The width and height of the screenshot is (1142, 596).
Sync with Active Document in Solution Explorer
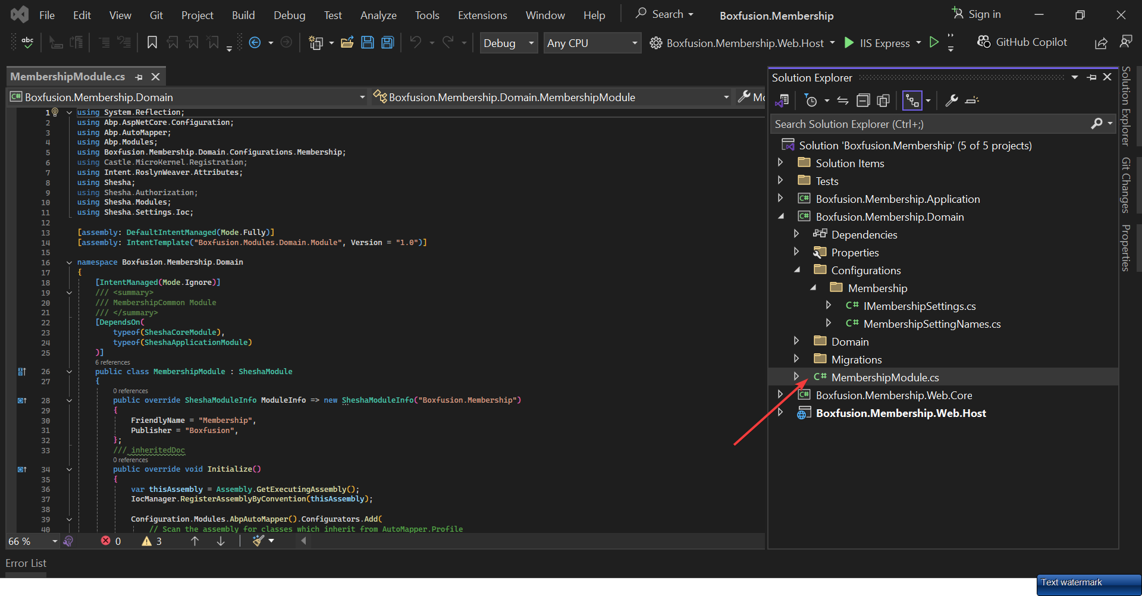point(843,101)
